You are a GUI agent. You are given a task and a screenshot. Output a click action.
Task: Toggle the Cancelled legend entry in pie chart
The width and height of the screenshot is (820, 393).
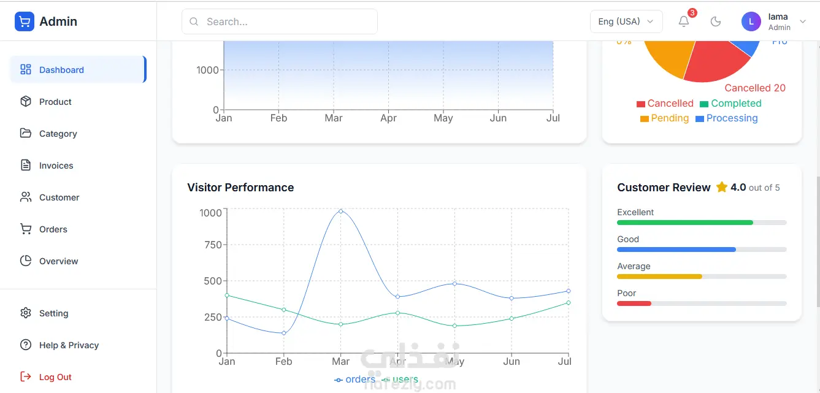(665, 104)
